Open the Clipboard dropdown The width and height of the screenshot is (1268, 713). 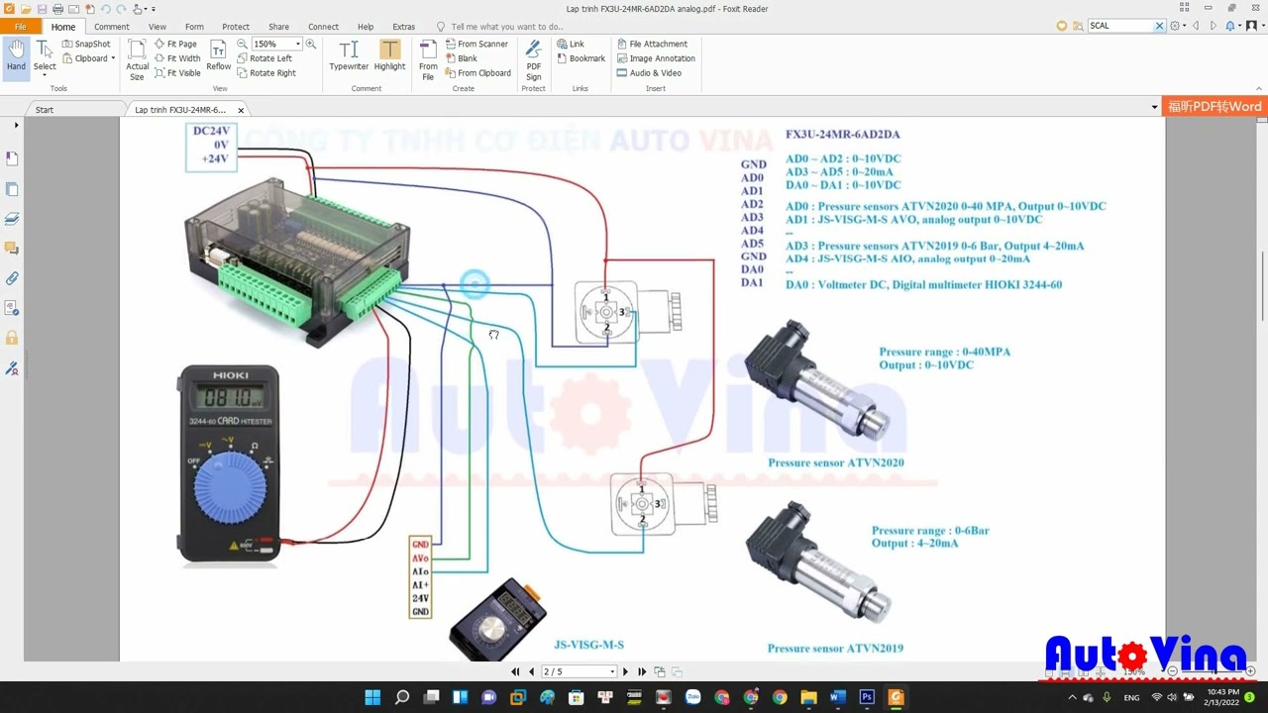pyautogui.click(x=113, y=58)
